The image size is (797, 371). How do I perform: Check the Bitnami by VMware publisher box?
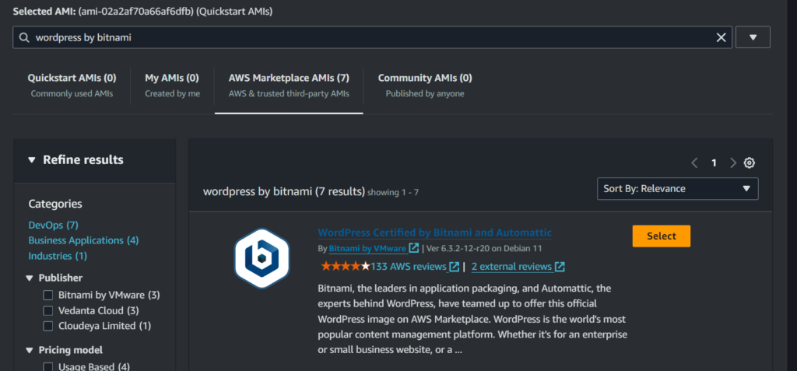(x=47, y=296)
